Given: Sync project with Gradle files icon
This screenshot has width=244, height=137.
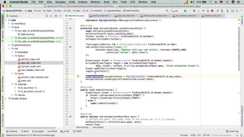Looking at the screenshot, I should pyautogui.click(x=218, y=11).
